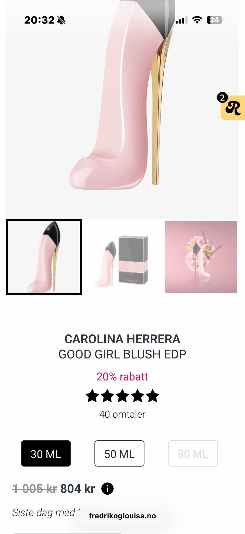Select the bottle with box thumbnail
245x534 pixels.
[x=122, y=257]
